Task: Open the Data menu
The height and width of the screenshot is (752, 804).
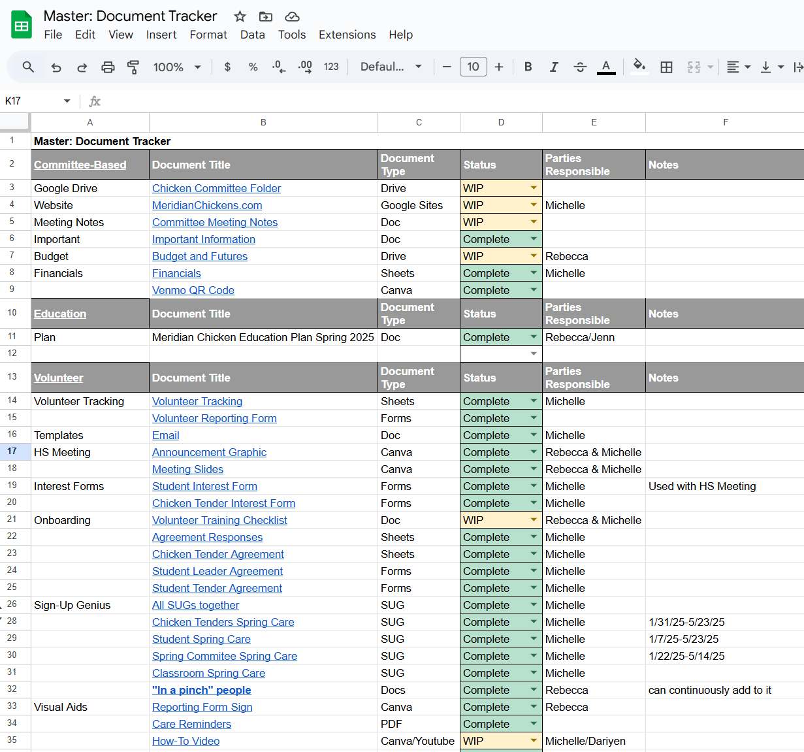Action: [252, 35]
